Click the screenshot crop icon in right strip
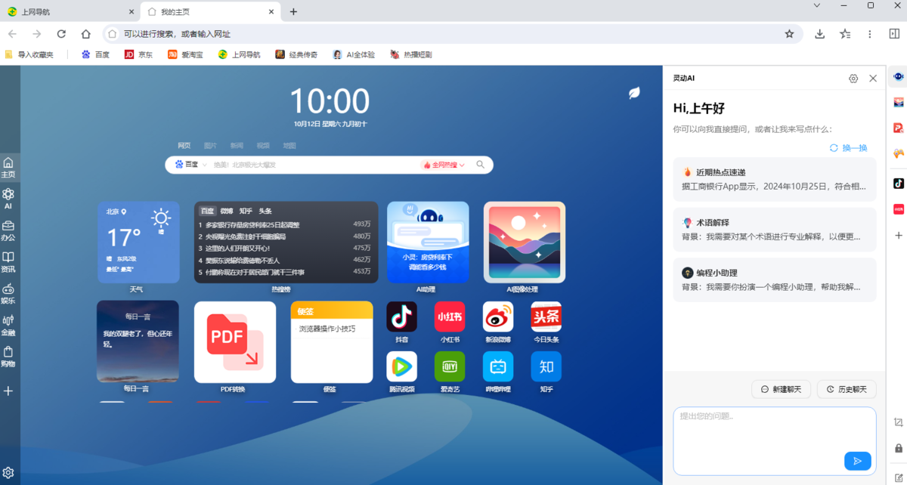Screen dimensions: 907x485 pos(899,422)
